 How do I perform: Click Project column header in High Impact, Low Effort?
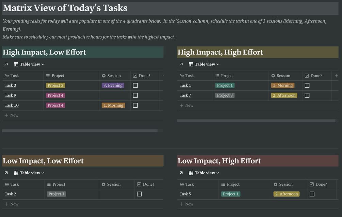[58, 76]
